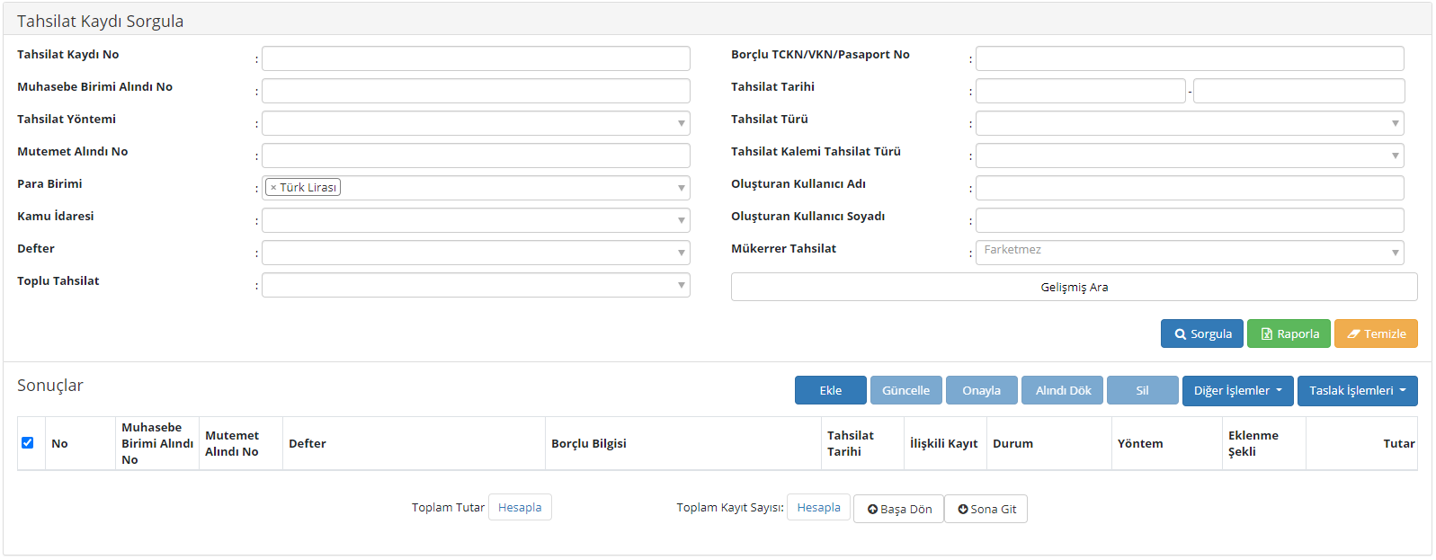
Task: Click the Gelişmiş Ara button
Action: point(1074,287)
